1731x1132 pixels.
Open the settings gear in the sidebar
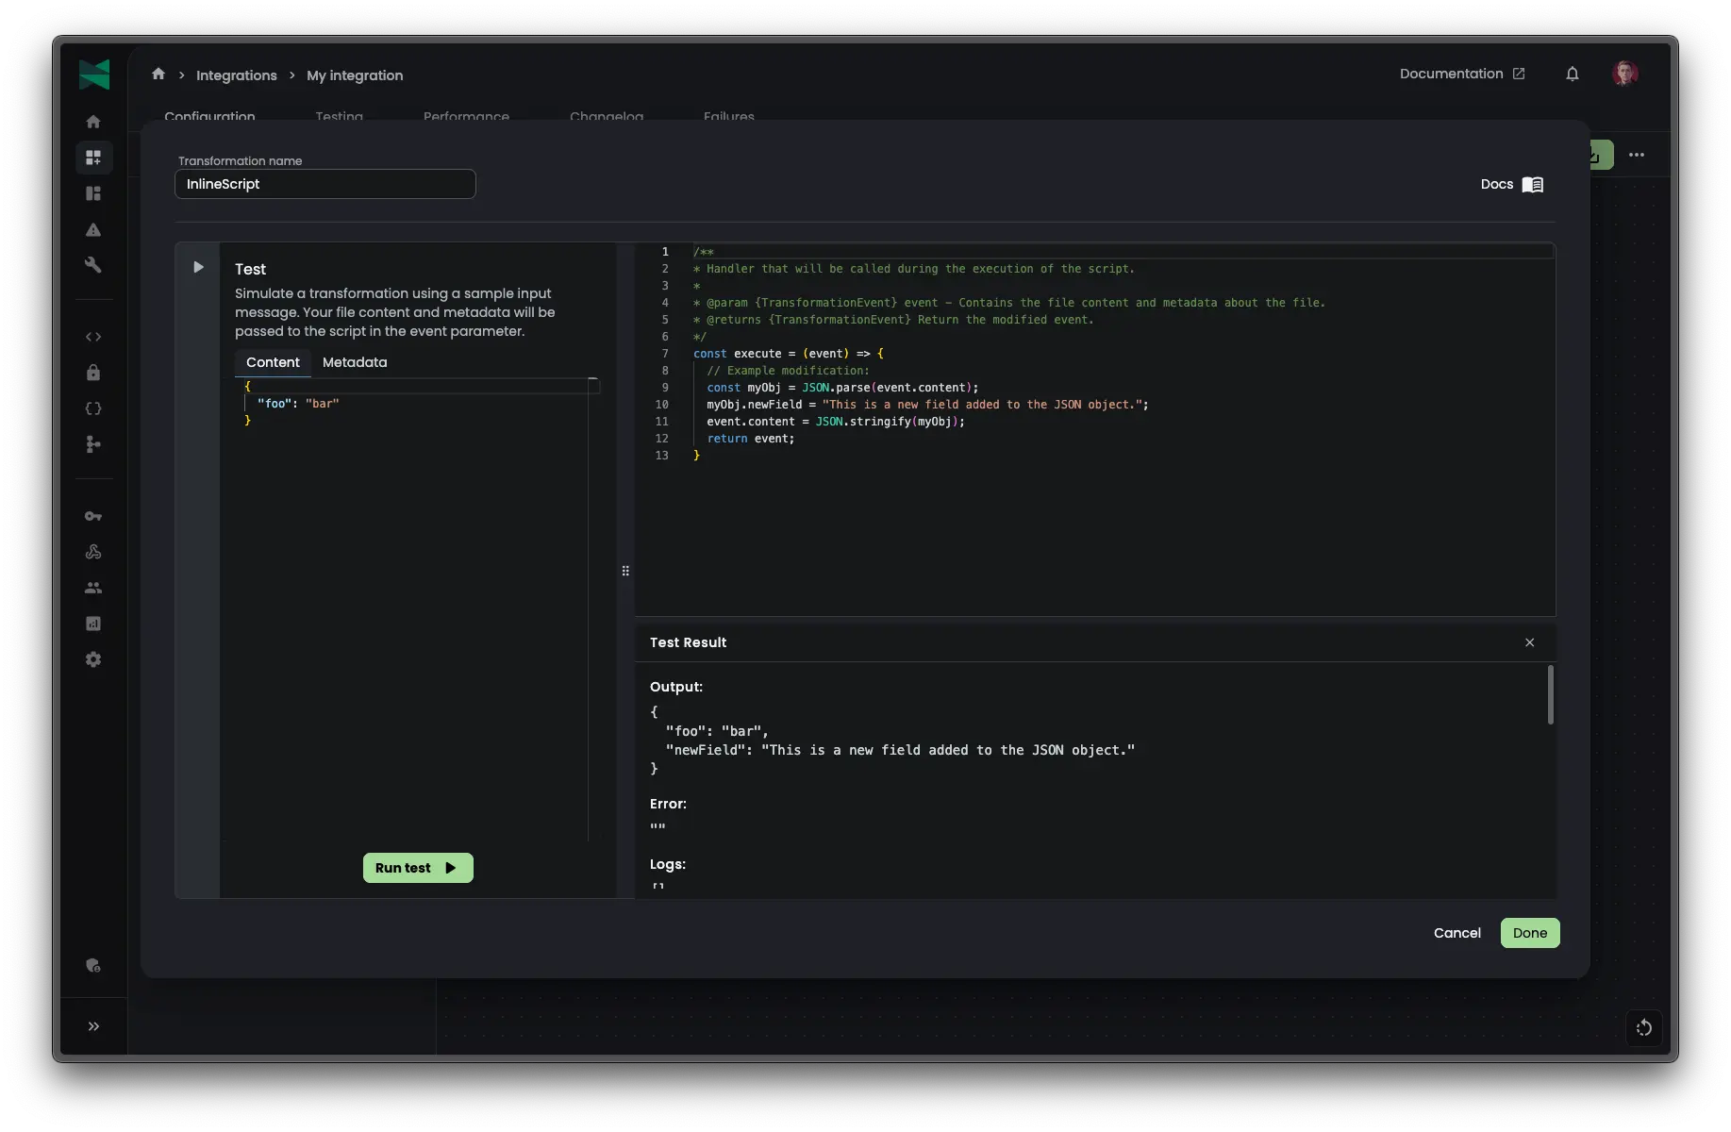pyautogui.click(x=93, y=659)
